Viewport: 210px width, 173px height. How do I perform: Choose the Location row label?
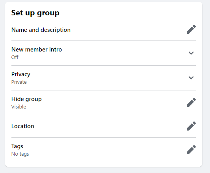pyautogui.click(x=23, y=126)
